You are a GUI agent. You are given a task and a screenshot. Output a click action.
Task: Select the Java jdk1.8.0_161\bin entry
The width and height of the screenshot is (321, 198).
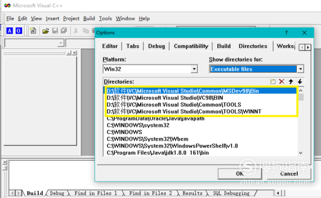coord(157,153)
